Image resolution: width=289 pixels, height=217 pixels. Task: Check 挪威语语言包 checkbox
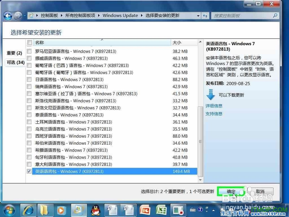click(29, 58)
